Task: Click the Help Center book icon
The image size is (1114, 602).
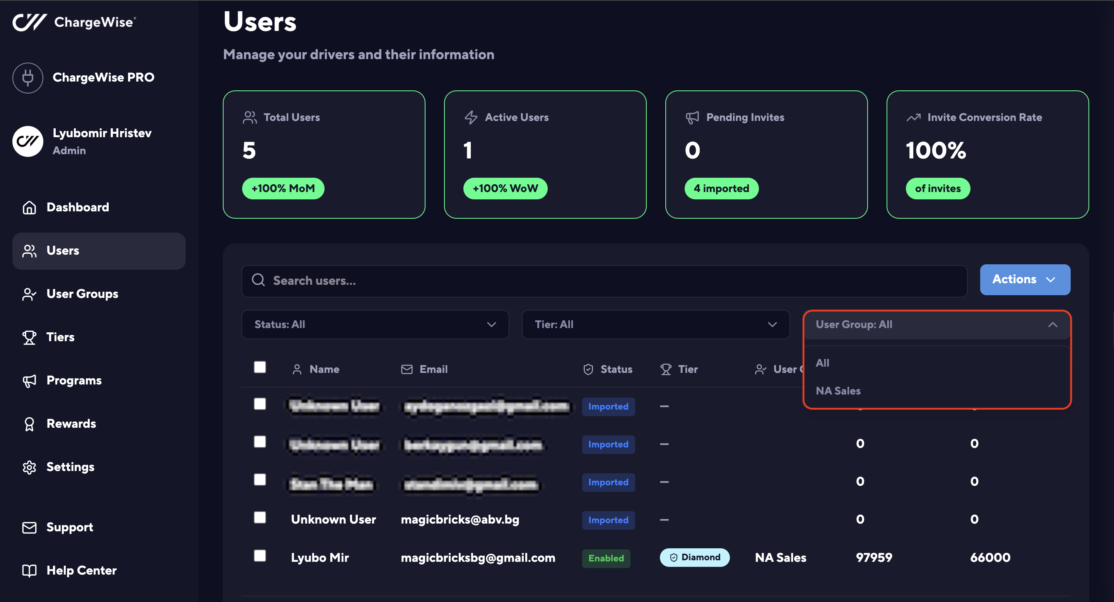Action: pyautogui.click(x=29, y=571)
